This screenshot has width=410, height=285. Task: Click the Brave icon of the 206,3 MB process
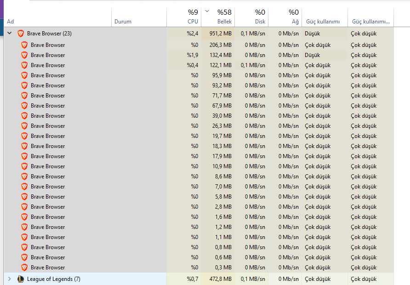[24, 45]
